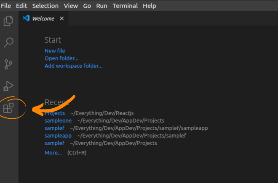
Task: Click the Open folder... link
Action: (x=61, y=58)
